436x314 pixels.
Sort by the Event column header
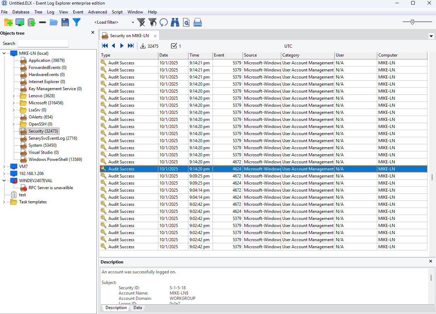point(227,55)
